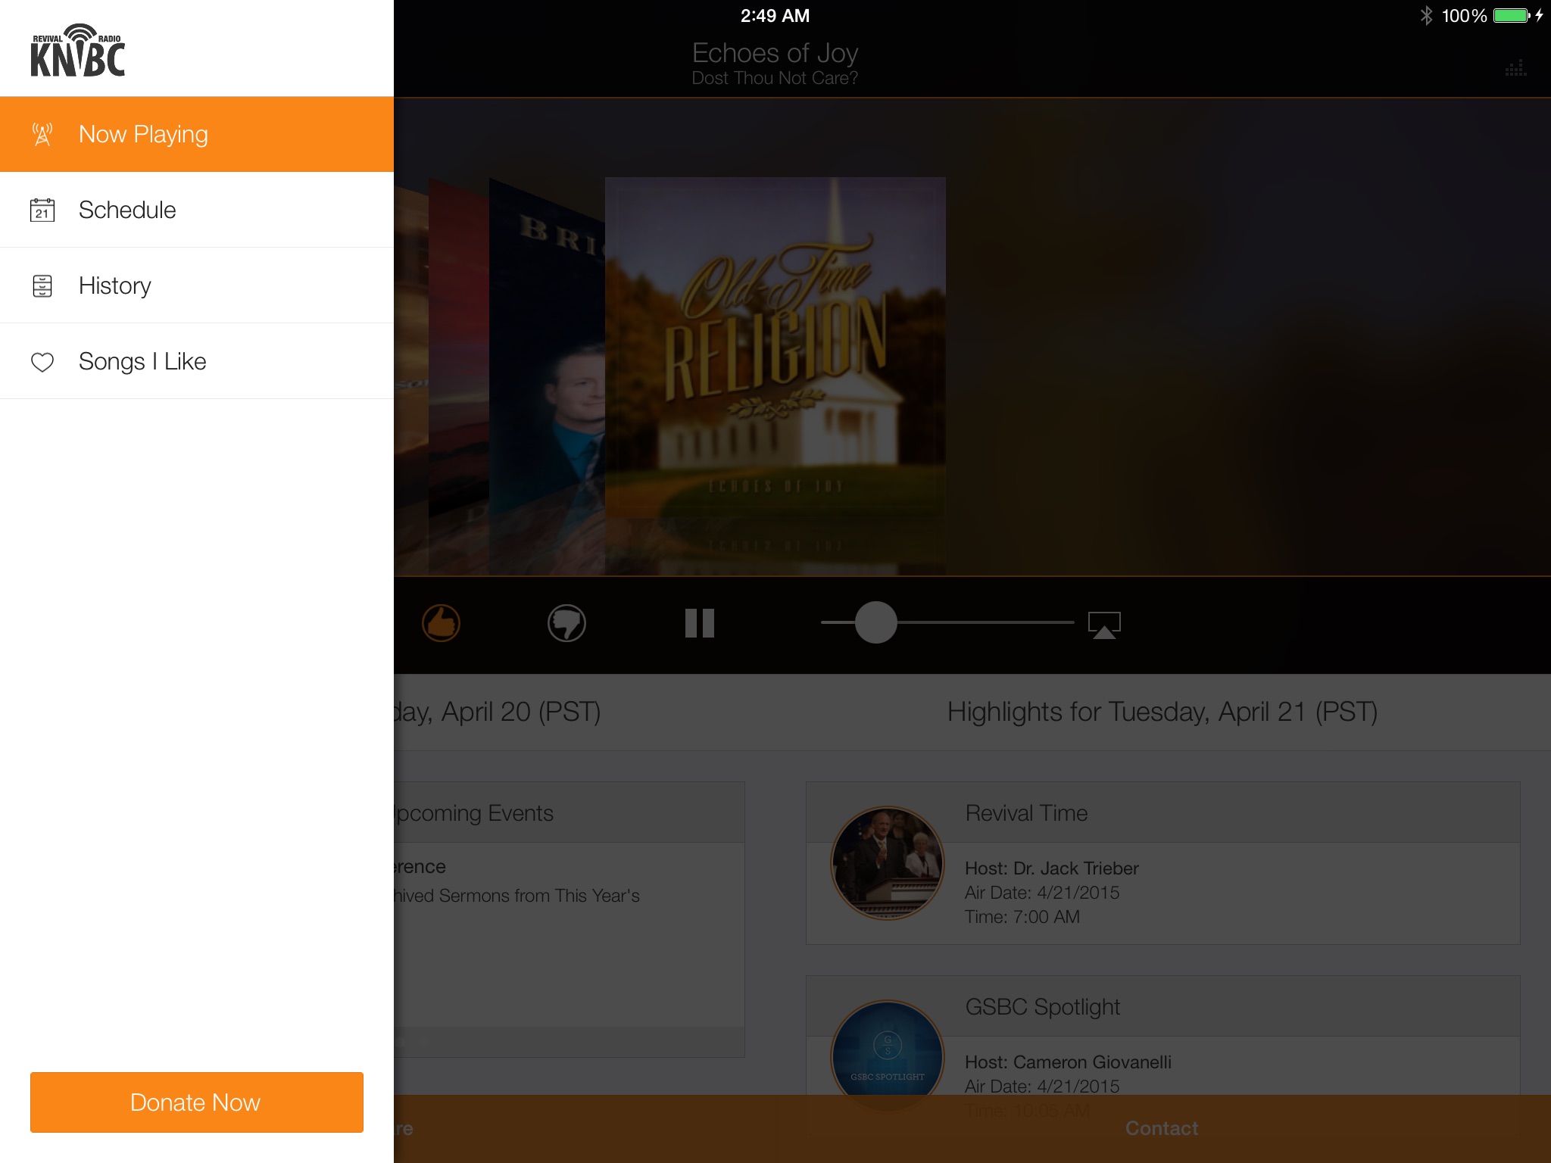Pause the currently playing audio
This screenshot has width=1551, height=1163.
pos(697,623)
